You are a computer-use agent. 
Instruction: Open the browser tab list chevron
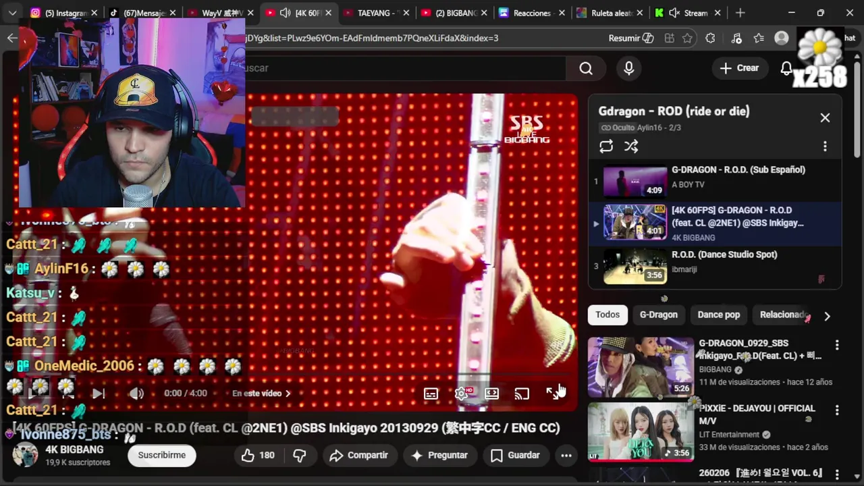click(12, 13)
